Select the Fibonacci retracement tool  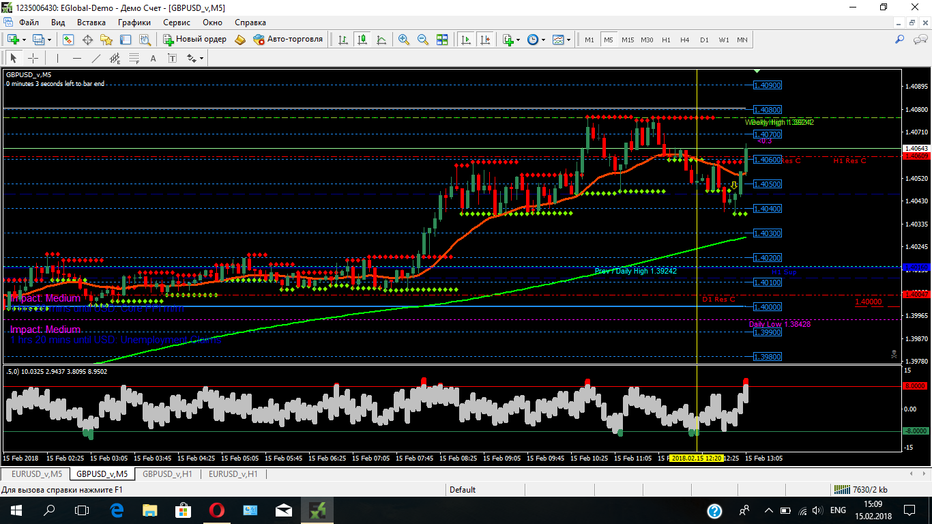click(x=134, y=58)
